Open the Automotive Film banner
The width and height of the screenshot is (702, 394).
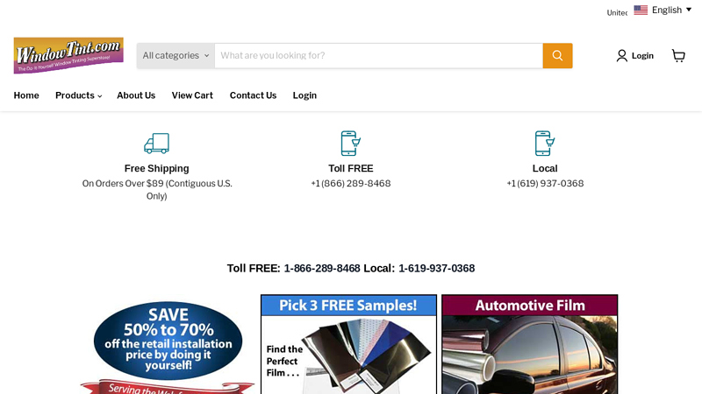(x=530, y=344)
